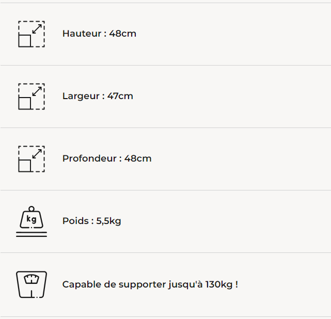Click the diagonal arrow in the Largeur icon
The image size is (331, 319).
(x=37, y=91)
